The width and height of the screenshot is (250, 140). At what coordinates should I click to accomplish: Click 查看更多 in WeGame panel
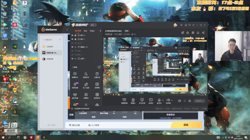click(171, 114)
